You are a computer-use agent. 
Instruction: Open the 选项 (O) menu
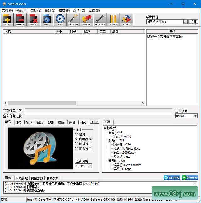tap(79, 10)
